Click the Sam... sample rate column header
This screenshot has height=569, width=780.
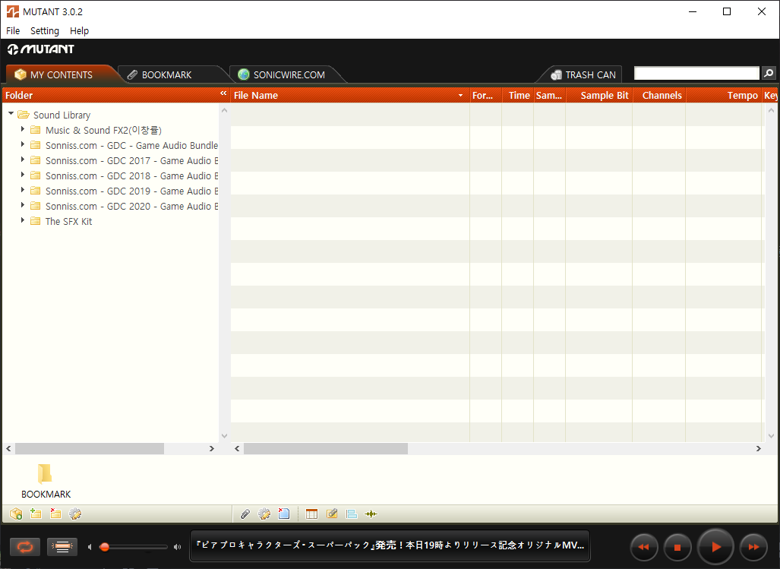click(x=549, y=96)
